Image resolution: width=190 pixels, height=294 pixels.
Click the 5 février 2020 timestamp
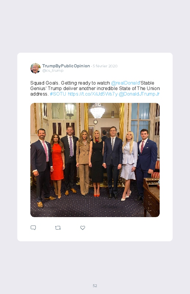coord(105,66)
